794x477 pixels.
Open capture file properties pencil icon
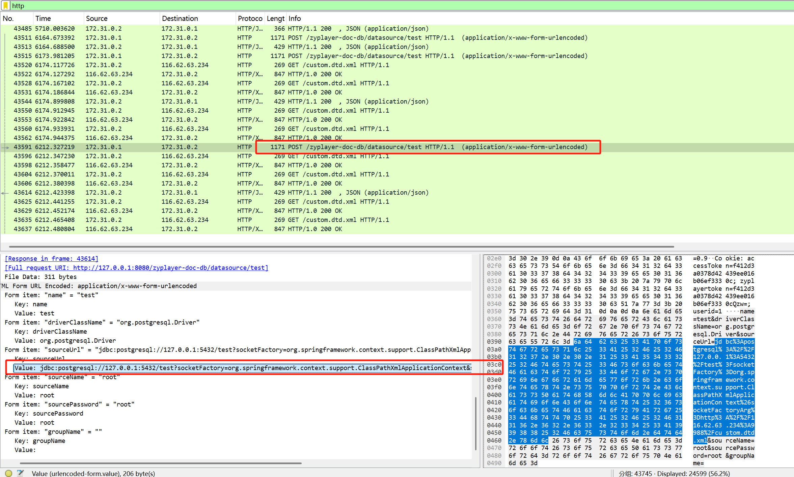[20, 473]
